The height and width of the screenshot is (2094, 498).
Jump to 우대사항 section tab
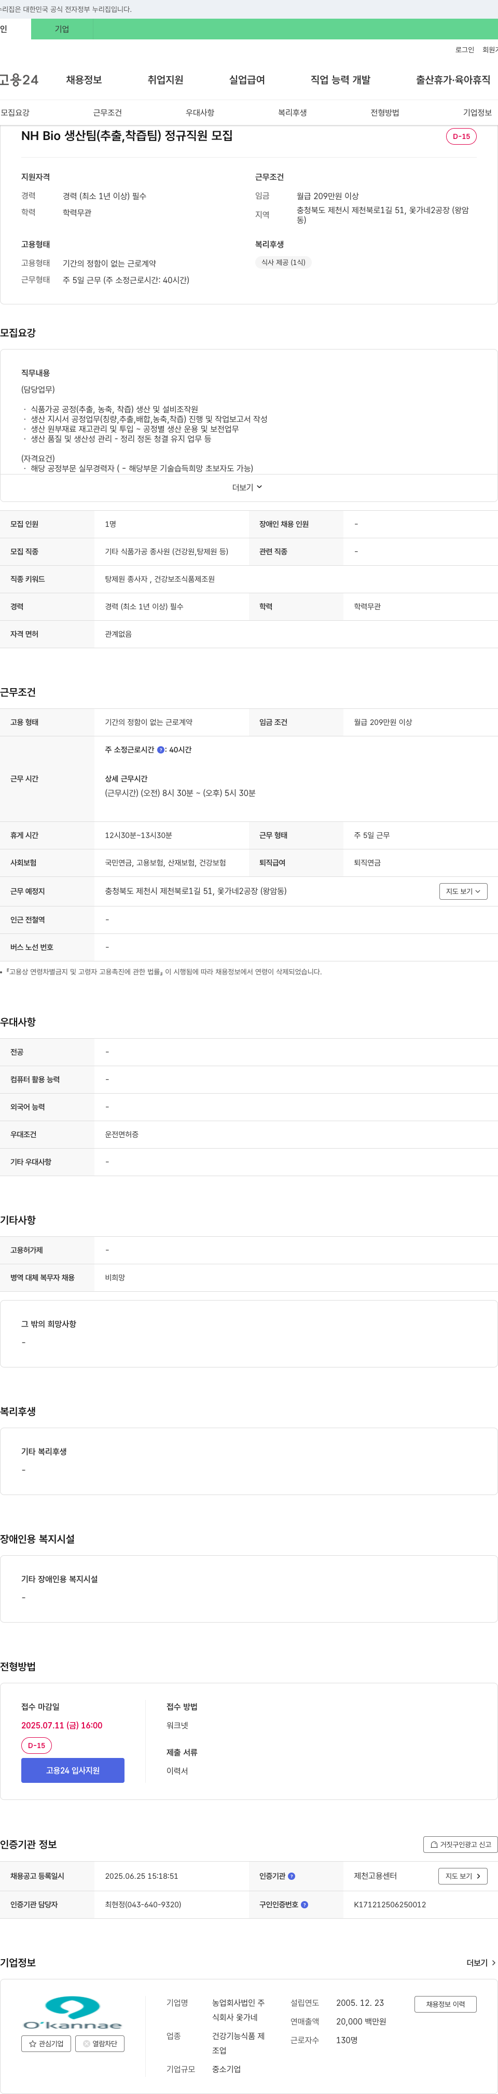coord(200,113)
